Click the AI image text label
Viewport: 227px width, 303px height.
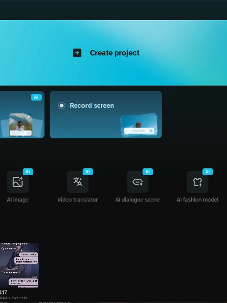click(x=18, y=200)
